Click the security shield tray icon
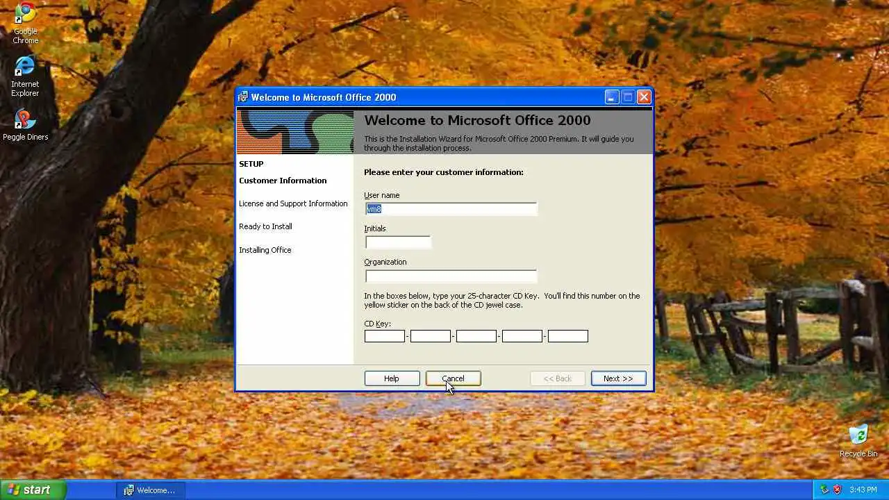 (x=837, y=490)
